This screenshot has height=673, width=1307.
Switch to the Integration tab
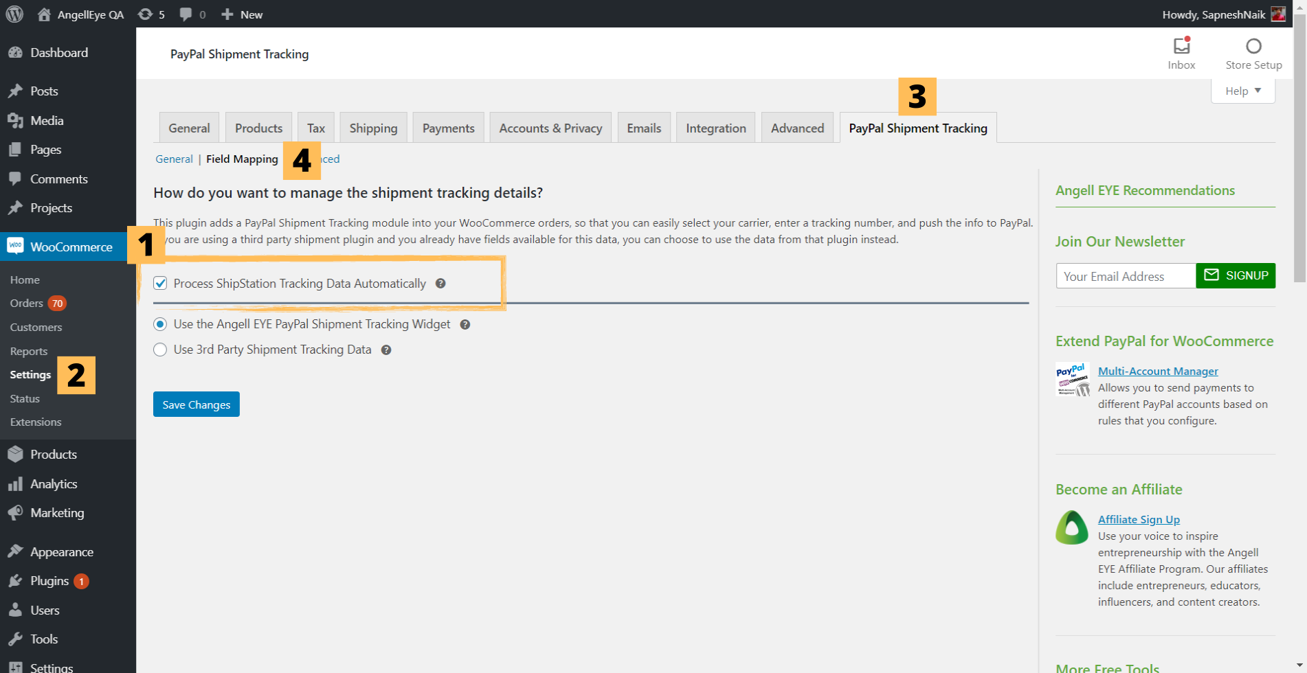tap(716, 128)
